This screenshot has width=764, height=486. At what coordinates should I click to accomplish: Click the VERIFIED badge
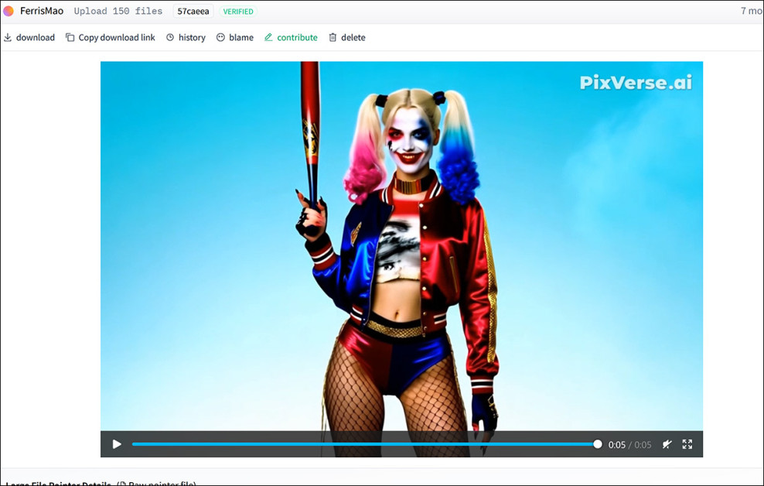pos(237,11)
